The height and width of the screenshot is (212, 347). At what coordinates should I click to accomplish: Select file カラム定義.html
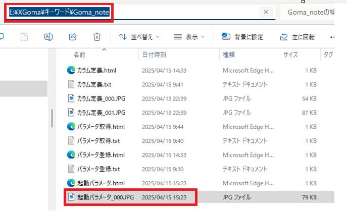(96, 71)
